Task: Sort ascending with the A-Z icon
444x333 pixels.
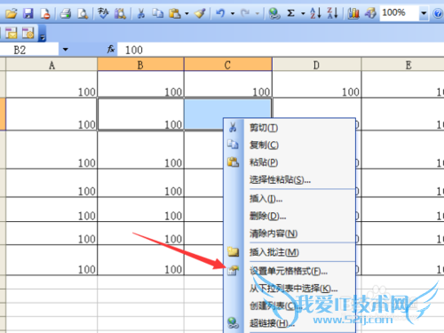Action: pyautogui.click(x=315, y=13)
